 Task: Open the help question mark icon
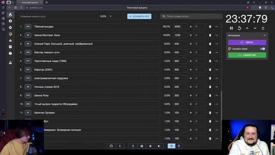[x=10, y=53]
